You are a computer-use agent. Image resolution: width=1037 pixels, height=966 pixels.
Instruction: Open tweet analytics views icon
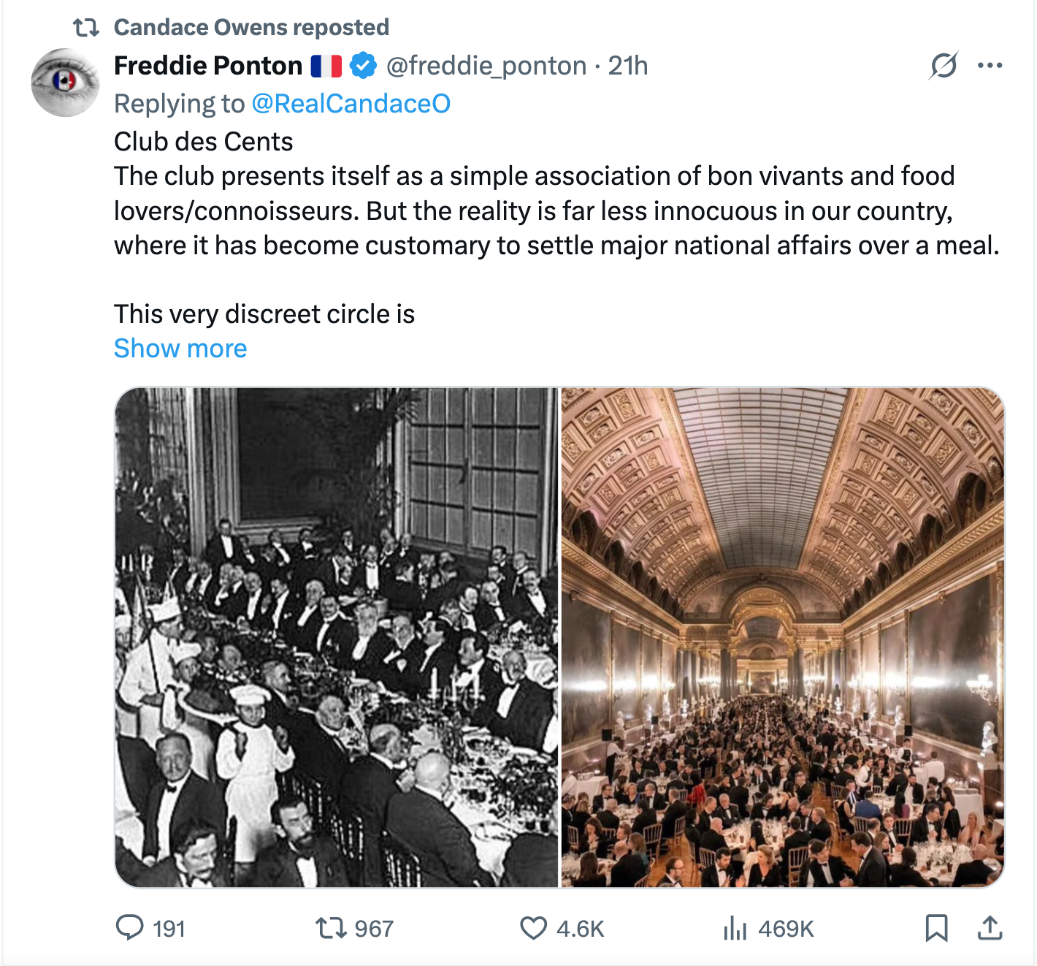[735, 929]
